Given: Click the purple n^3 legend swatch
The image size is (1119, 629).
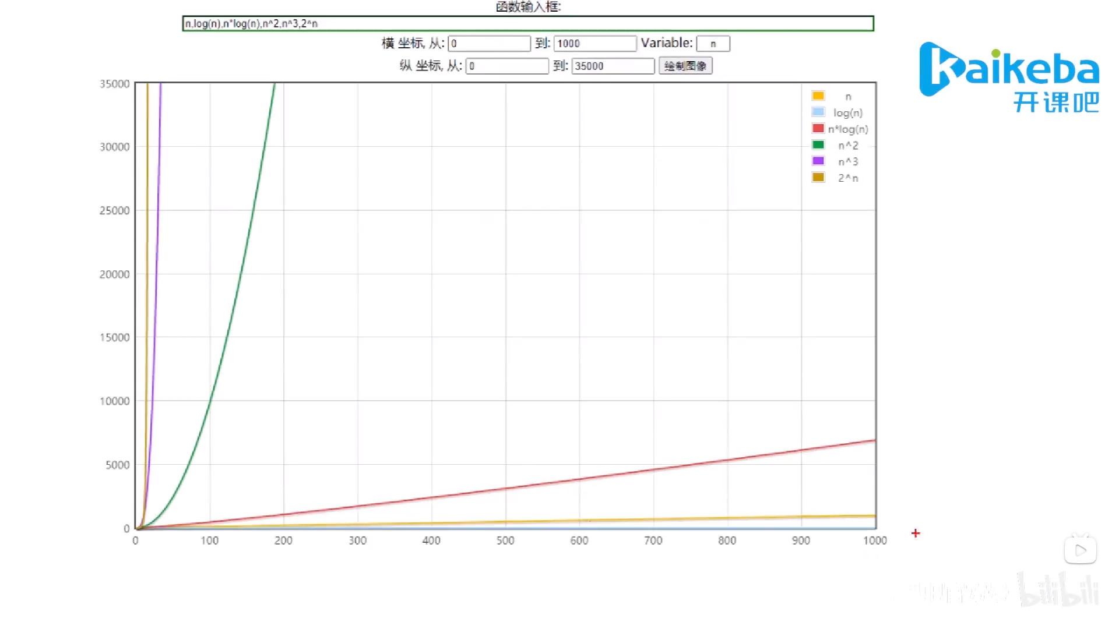Looking at the screenshot, I should 818,161.
